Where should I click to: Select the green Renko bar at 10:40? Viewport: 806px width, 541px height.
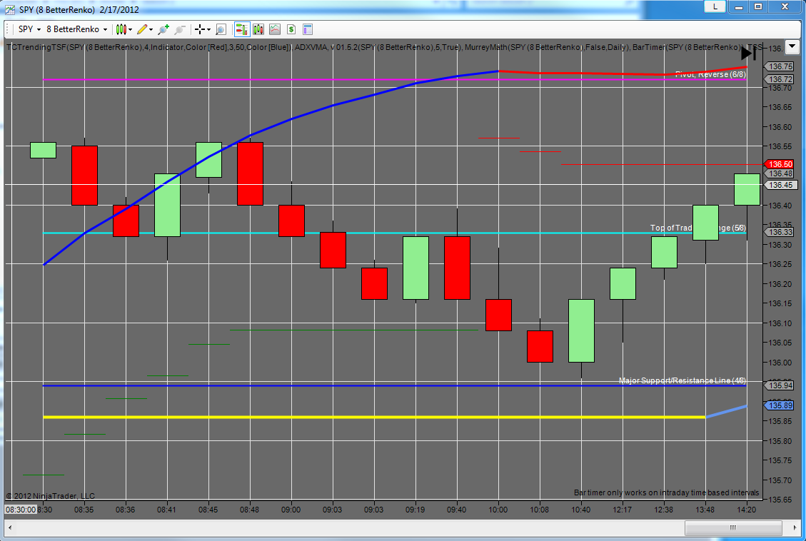tap(581, 331)
